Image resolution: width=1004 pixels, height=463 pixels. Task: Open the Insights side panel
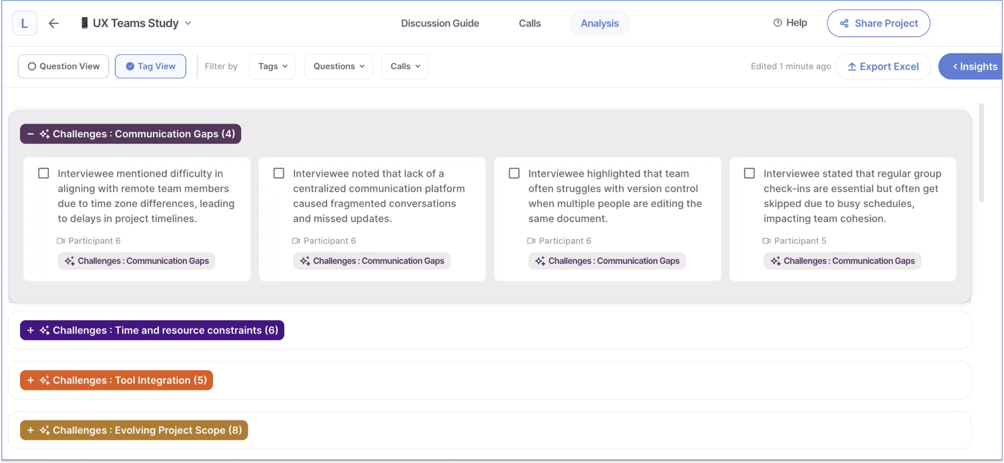tap(971, 66)
